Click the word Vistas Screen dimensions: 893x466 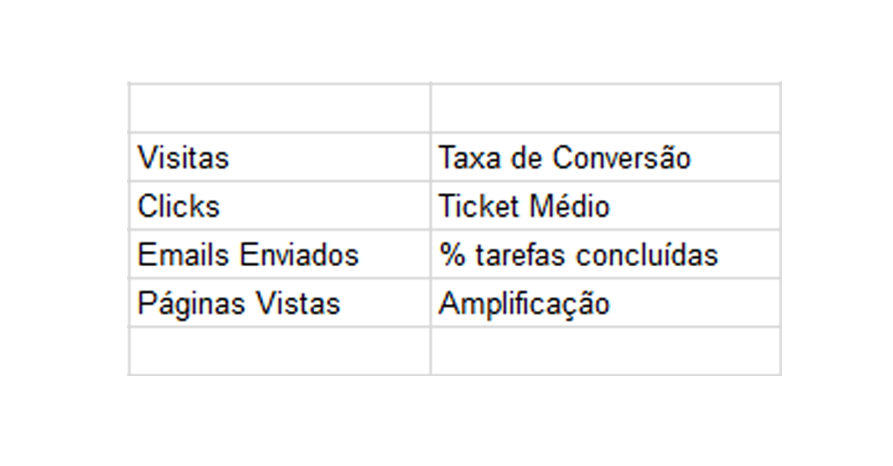click(x=296, y=304)
